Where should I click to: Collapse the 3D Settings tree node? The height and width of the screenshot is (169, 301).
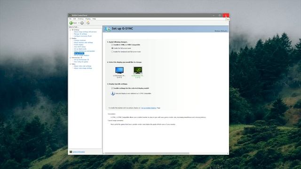pos(70,30)
